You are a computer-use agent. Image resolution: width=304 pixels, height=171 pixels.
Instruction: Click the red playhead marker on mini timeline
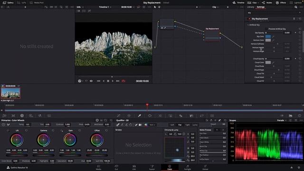[147, 105]
